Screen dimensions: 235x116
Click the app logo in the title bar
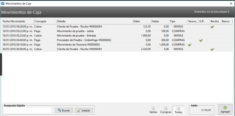[x=3, y=4]
